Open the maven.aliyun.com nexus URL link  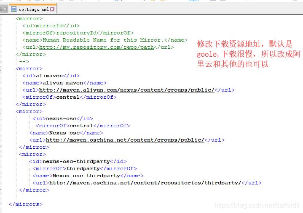126,90
